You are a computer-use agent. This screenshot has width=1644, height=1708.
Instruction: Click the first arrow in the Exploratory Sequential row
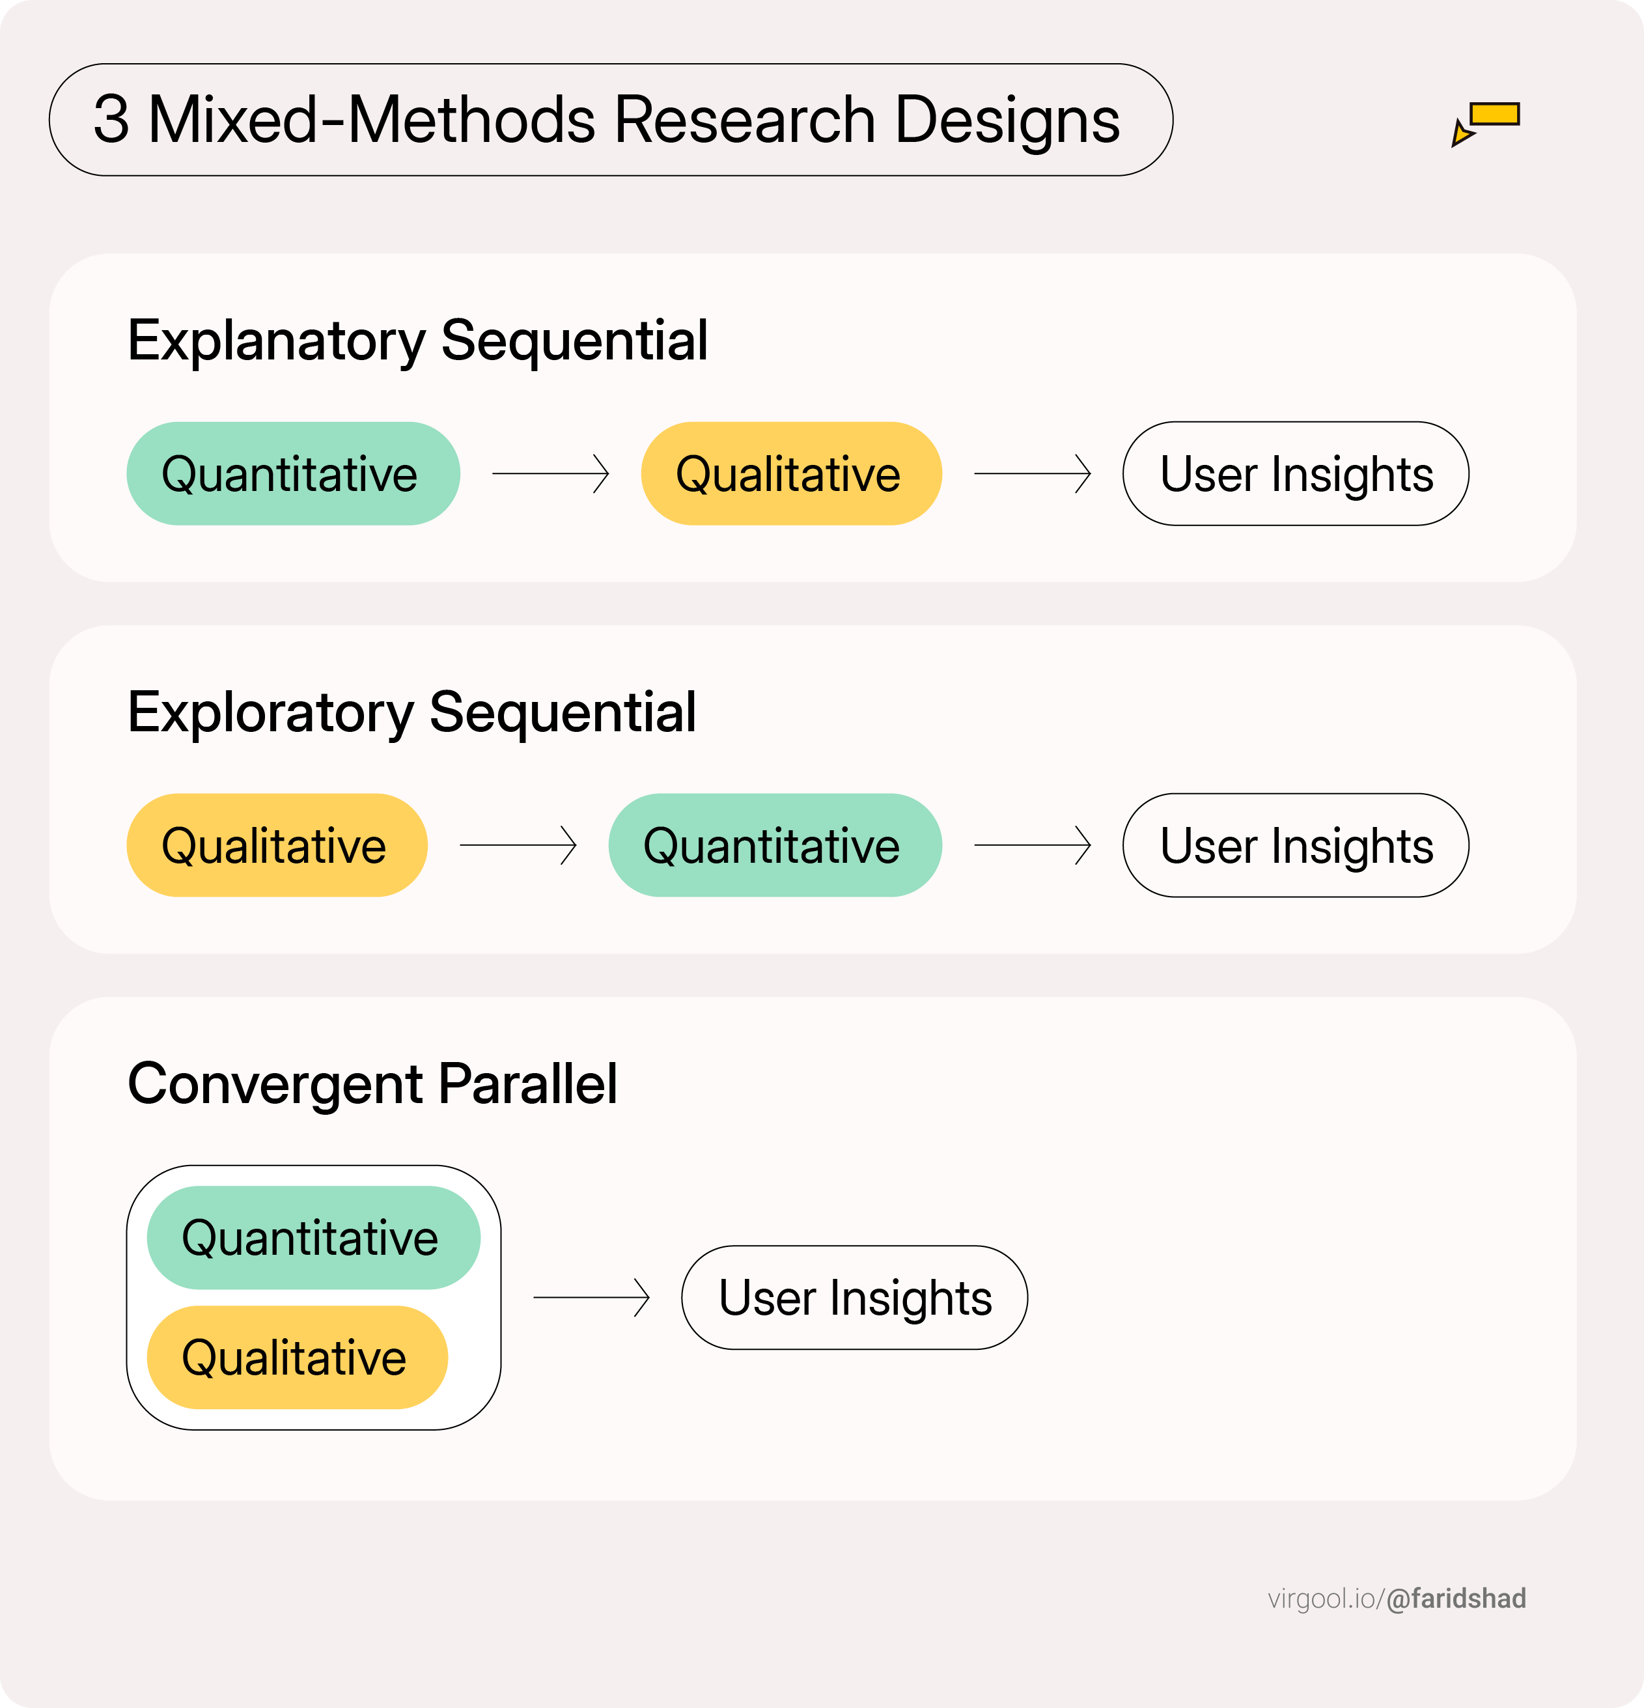(x=518, y=845)
